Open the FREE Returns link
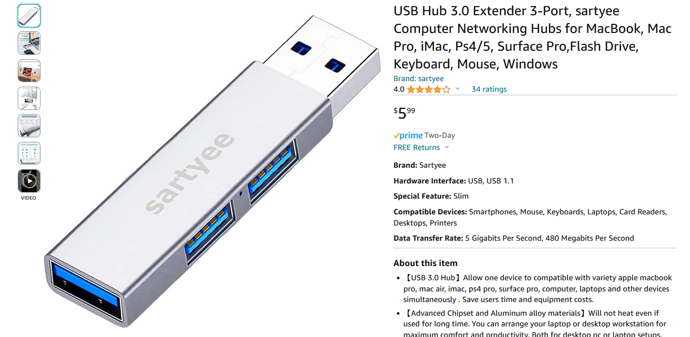Viewport: 690px width, 337px height. tap(417, 147)
